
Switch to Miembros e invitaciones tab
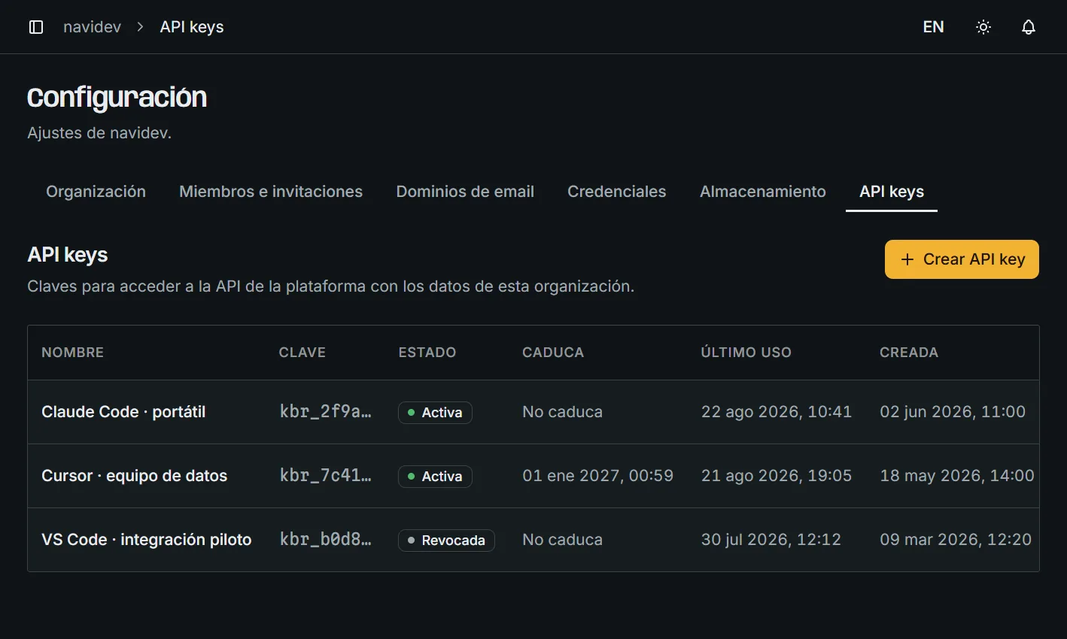pyautogui.click(x=271, y=192)
